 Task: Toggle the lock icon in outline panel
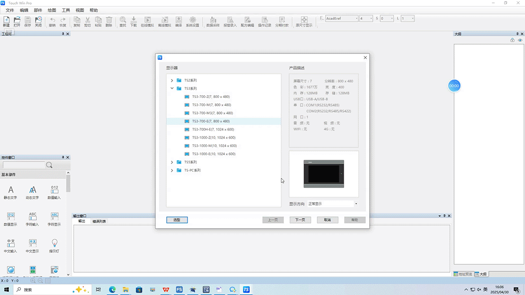[512, 40]
